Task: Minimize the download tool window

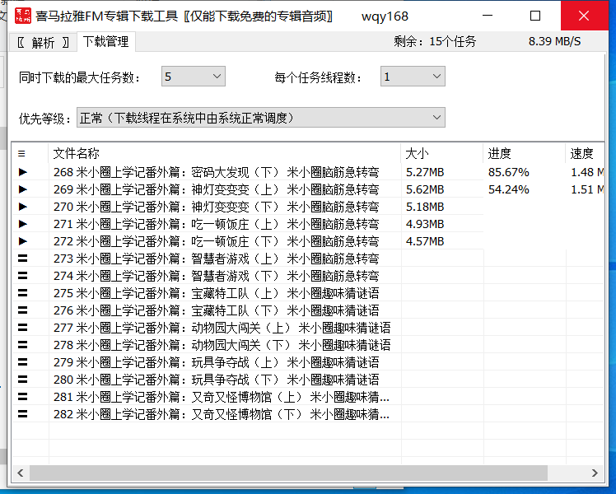Action: click(488, 16)
